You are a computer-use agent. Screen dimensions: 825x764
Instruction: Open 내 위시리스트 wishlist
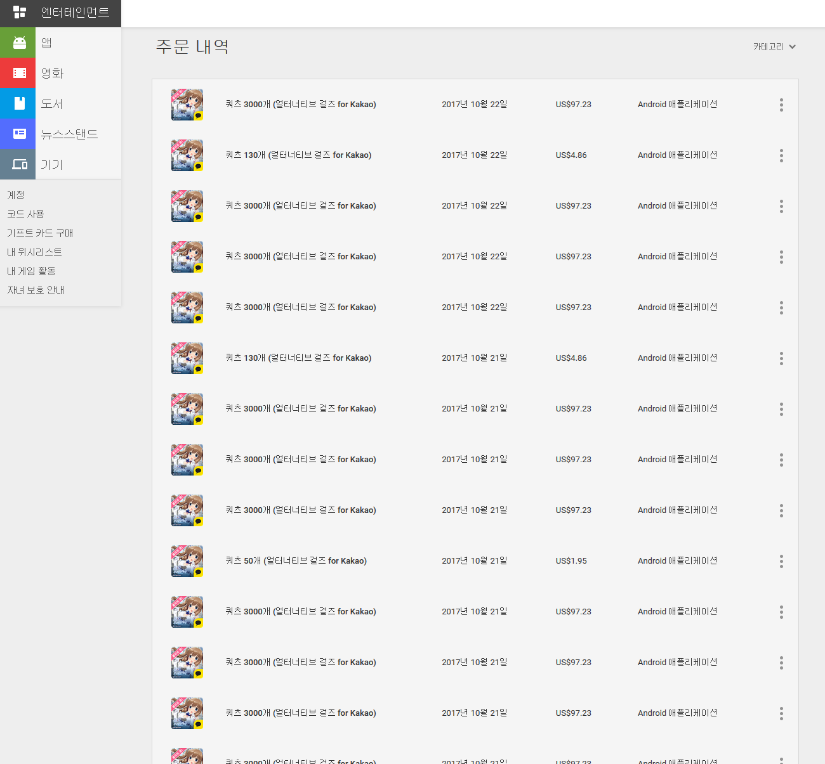pos(34,252)
